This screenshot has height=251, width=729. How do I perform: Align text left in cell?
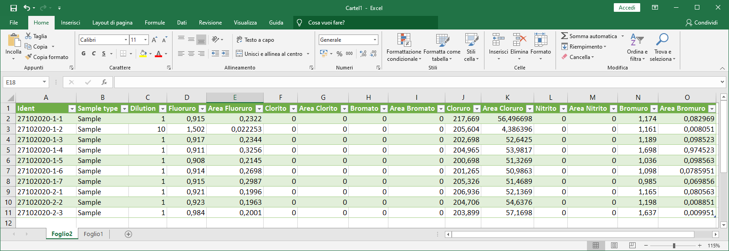click(181, 54)
